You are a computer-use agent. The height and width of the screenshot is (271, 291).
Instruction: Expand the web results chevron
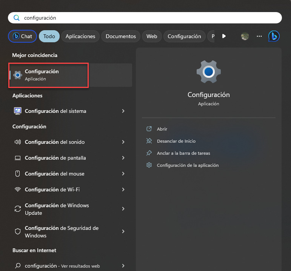pos(123,266)
